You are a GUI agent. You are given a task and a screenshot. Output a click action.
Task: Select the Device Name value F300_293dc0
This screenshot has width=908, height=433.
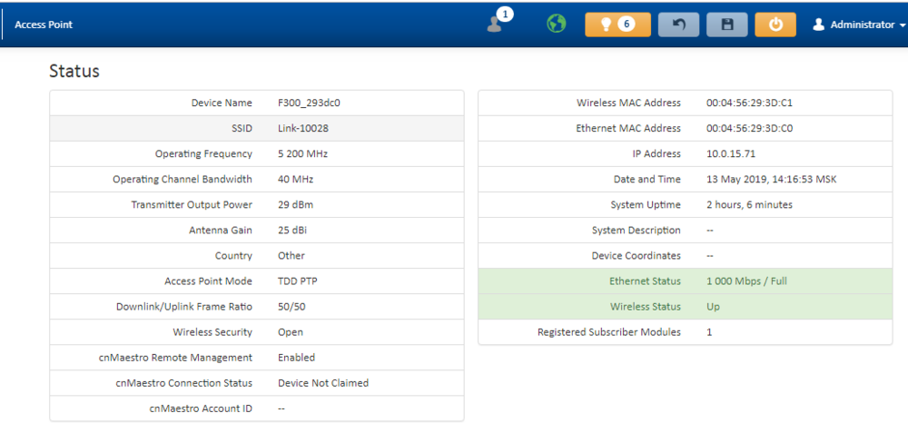[x=309, y=103]
